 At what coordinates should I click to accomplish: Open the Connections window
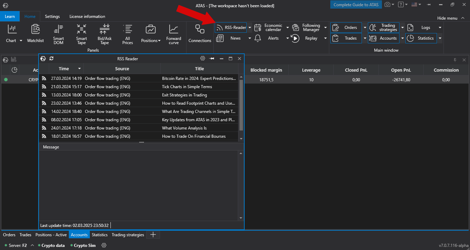pyautogui.click(x=200, y=33)
